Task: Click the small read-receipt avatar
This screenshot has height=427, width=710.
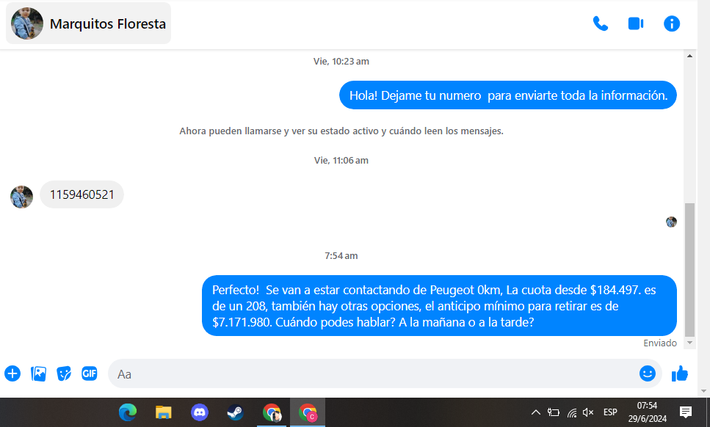Action: 671,222
